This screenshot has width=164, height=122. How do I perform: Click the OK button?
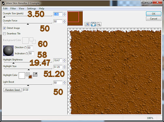154,14
